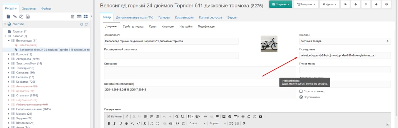
Task: Apply strikethrough in the editor toolbar
Action: click(127, 123)
